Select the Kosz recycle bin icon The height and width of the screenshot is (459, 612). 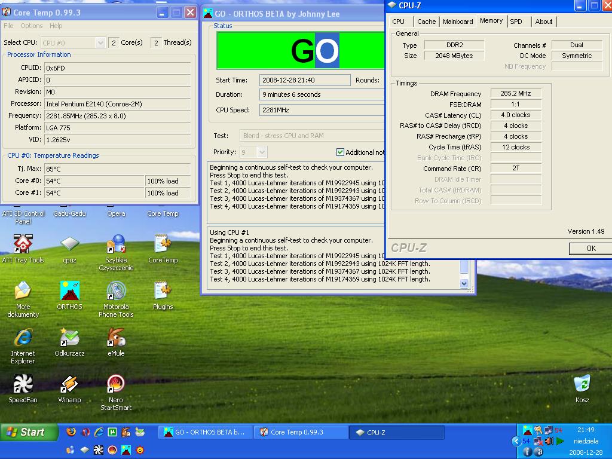(x=582, y=388)
